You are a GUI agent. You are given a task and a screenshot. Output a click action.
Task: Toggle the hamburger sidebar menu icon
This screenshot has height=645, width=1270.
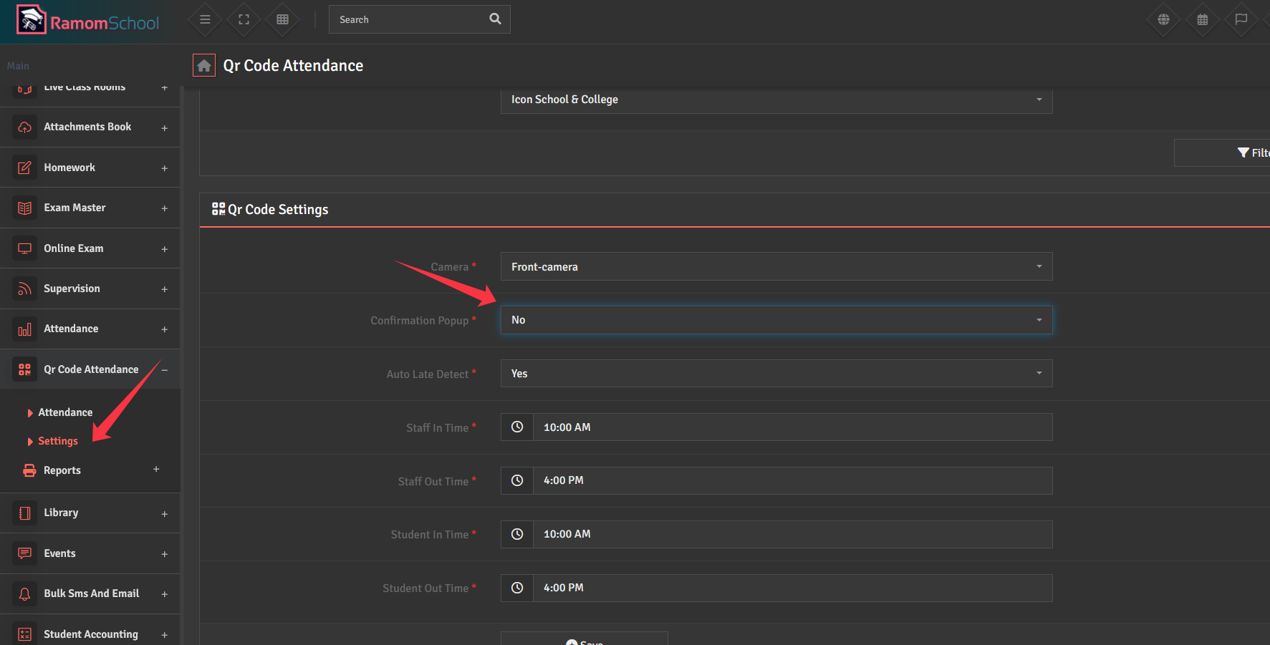pos(205,19)
